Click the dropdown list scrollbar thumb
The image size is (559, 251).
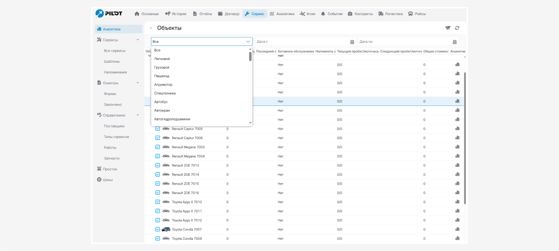pyautogui.click(x=250, y=56)
